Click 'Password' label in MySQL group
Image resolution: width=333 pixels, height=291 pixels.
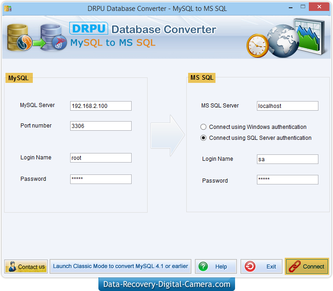click(x=33, y=179)
